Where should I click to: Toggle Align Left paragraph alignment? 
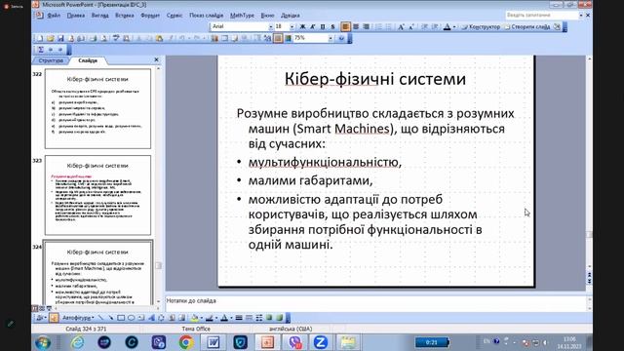pyautogui.click(x=345, y=26)
